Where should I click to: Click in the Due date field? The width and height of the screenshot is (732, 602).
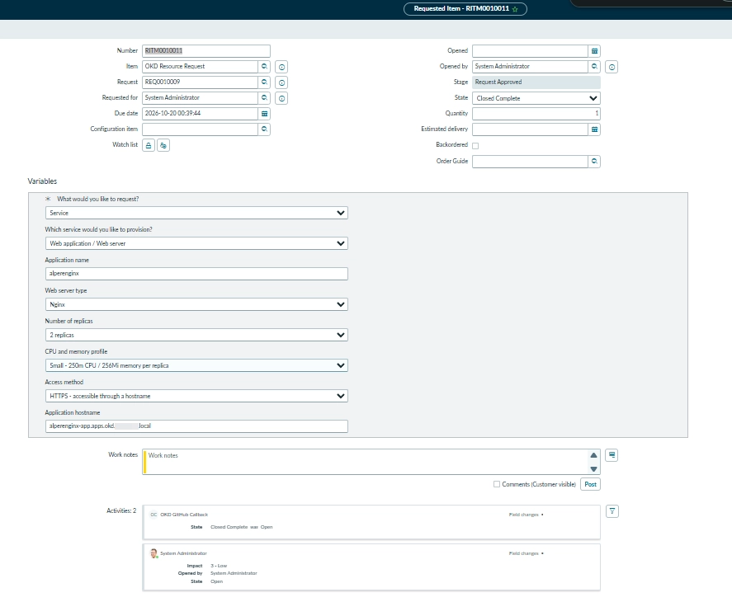tap(200, 114)
